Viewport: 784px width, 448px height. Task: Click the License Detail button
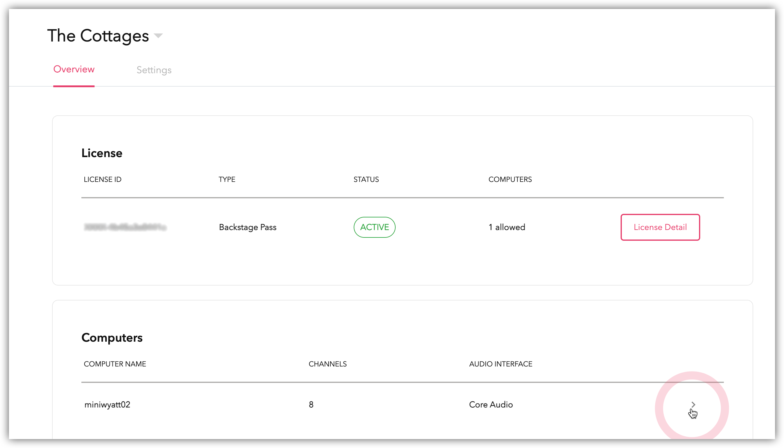(x=660, y=227)
